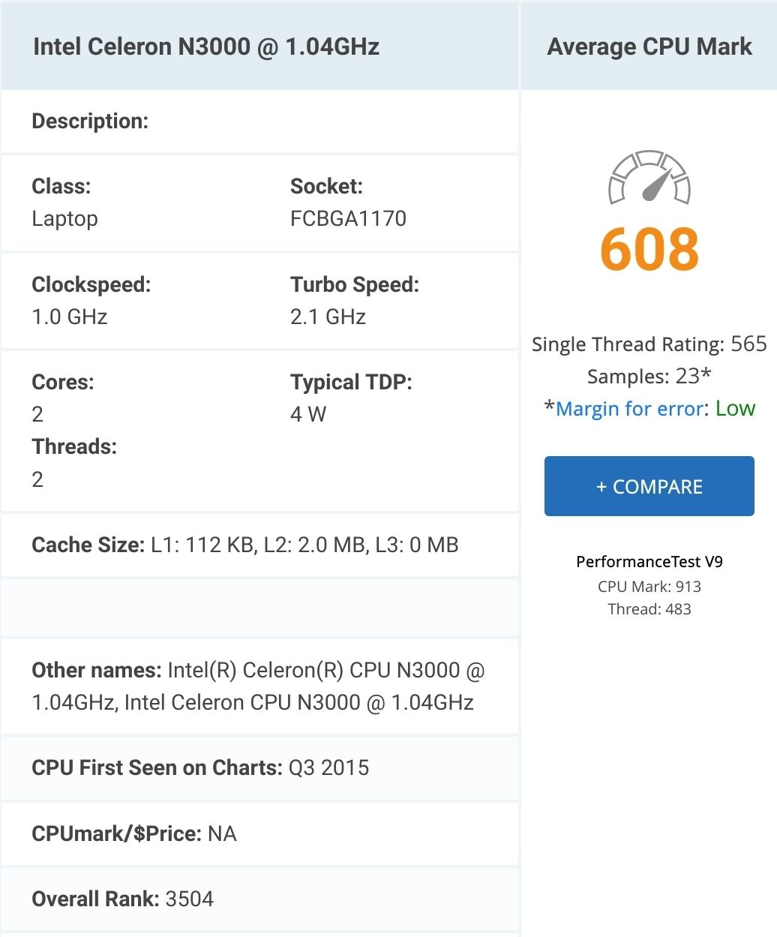Click the Overall Rank: 3504 row
Image resolution: width=777 pixels, height=937 pixels.
click(x=259, y=899)
